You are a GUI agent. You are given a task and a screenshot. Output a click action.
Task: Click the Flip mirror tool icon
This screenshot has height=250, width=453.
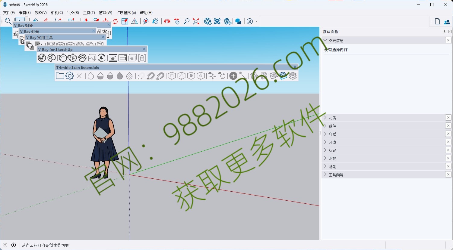coord(135,21)
